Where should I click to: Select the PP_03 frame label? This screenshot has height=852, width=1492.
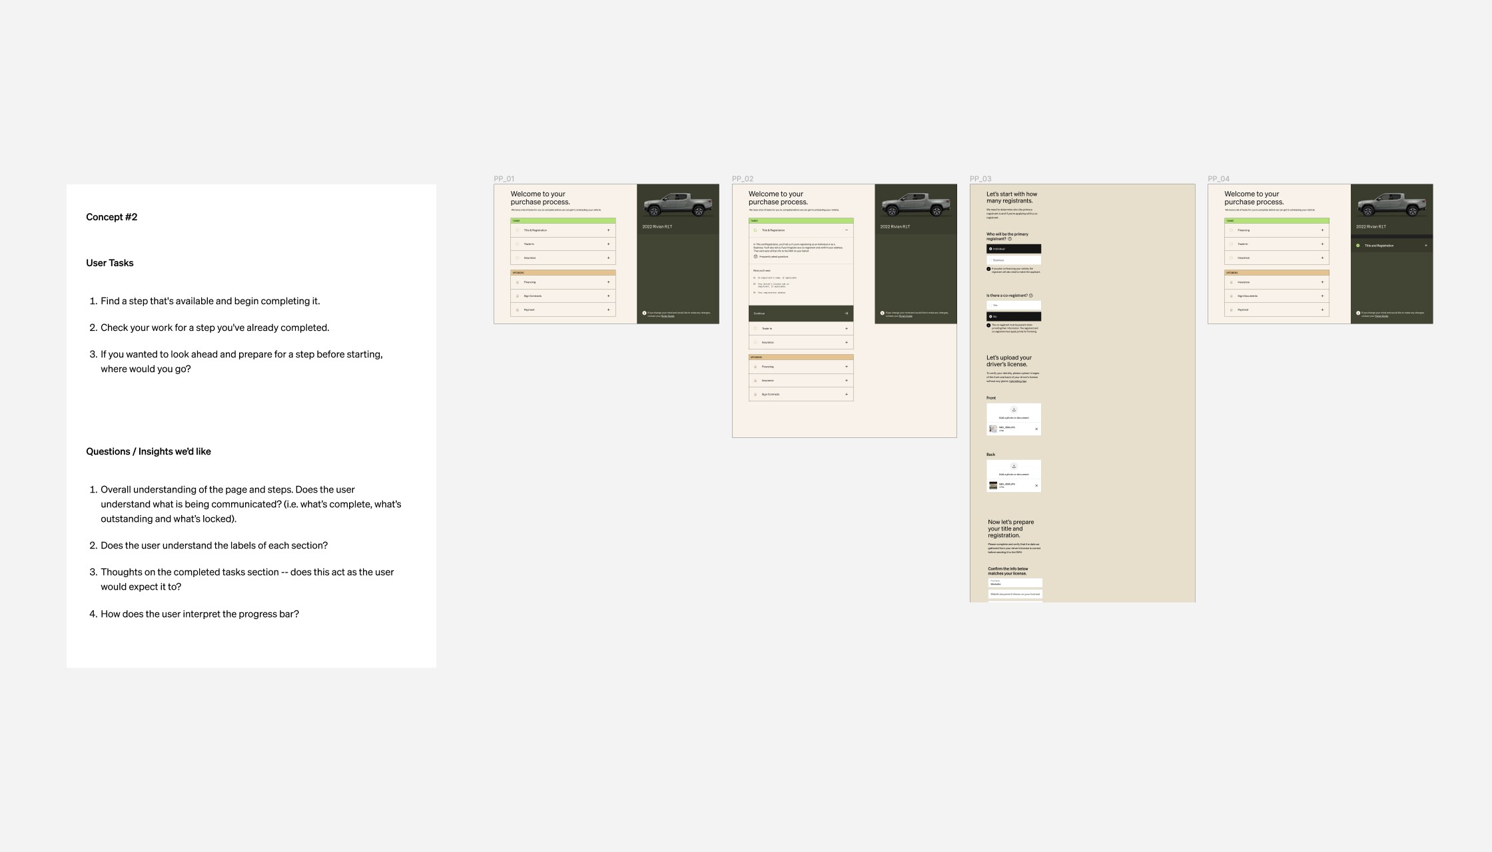click(980, 179)
